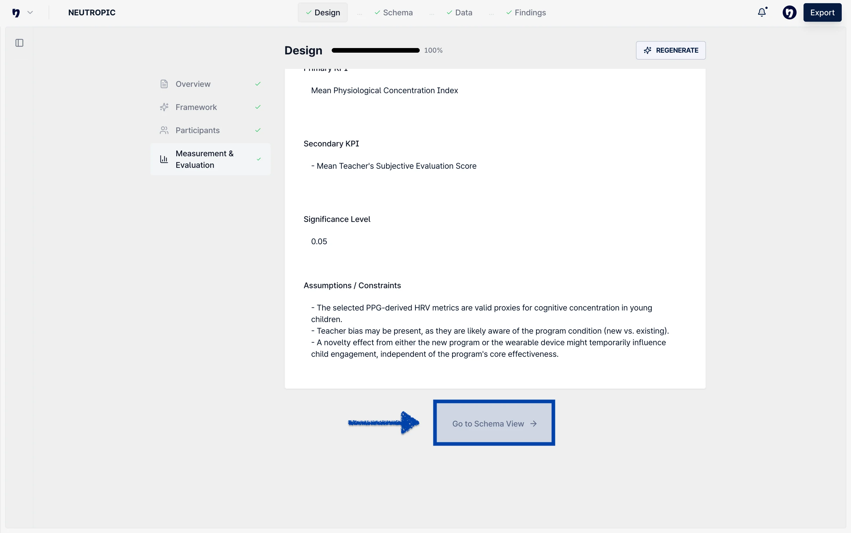Click Go to Schema View button
851x533 pixels.
(x=494, y=423)
